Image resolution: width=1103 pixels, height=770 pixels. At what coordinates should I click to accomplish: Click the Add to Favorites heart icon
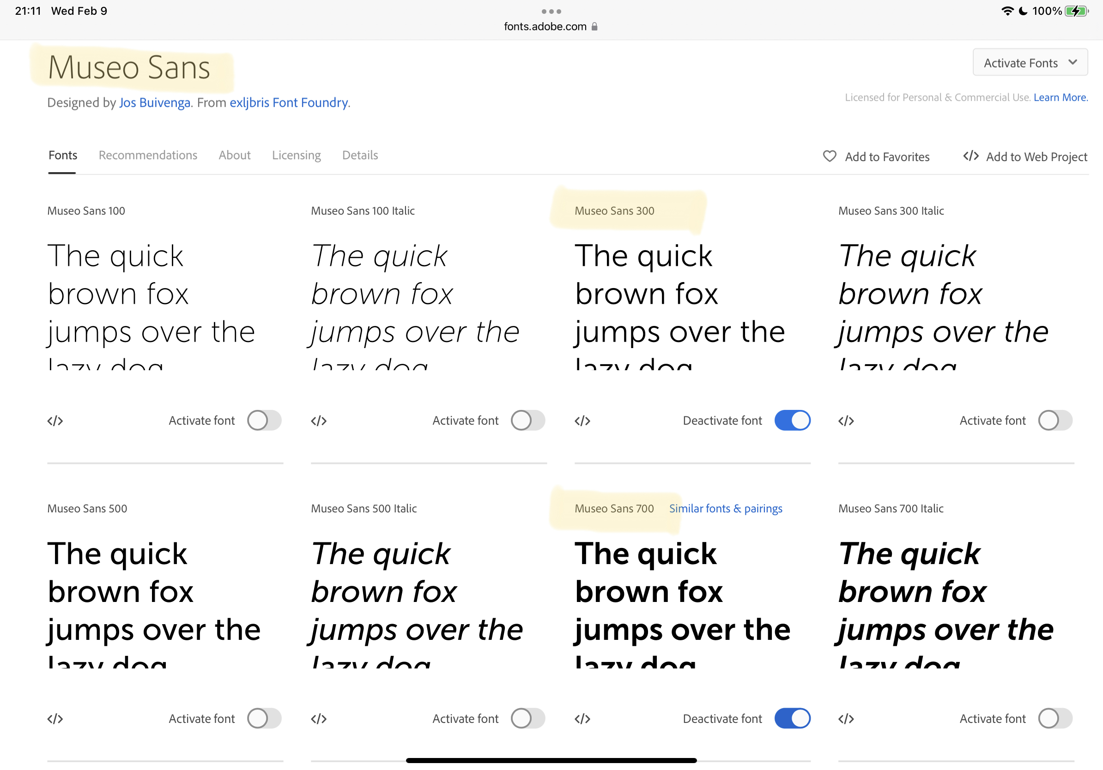830,156
